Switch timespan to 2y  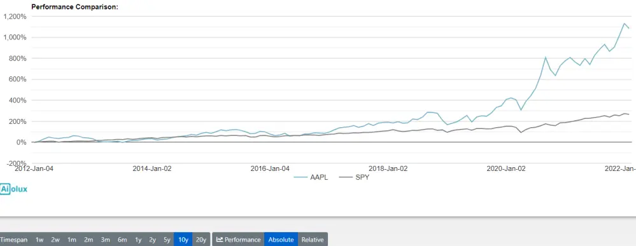(152, 240)
